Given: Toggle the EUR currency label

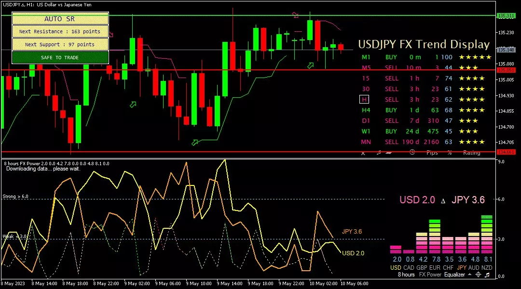Looking at the screenshot, I should pyautogui.click(x=435, y=268).
